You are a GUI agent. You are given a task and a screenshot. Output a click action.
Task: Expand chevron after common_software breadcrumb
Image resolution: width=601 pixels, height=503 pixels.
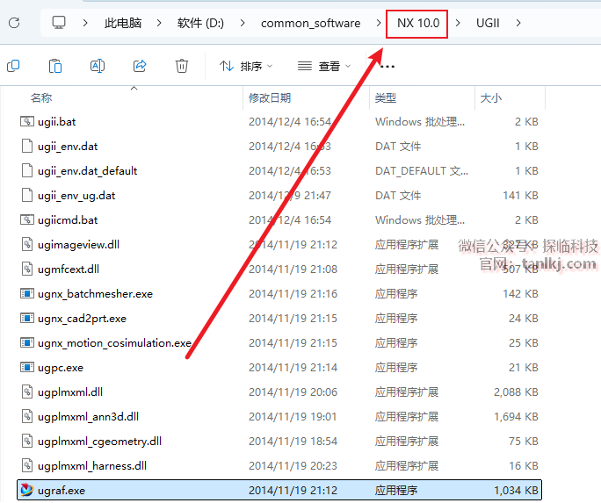tap(379, 23)
